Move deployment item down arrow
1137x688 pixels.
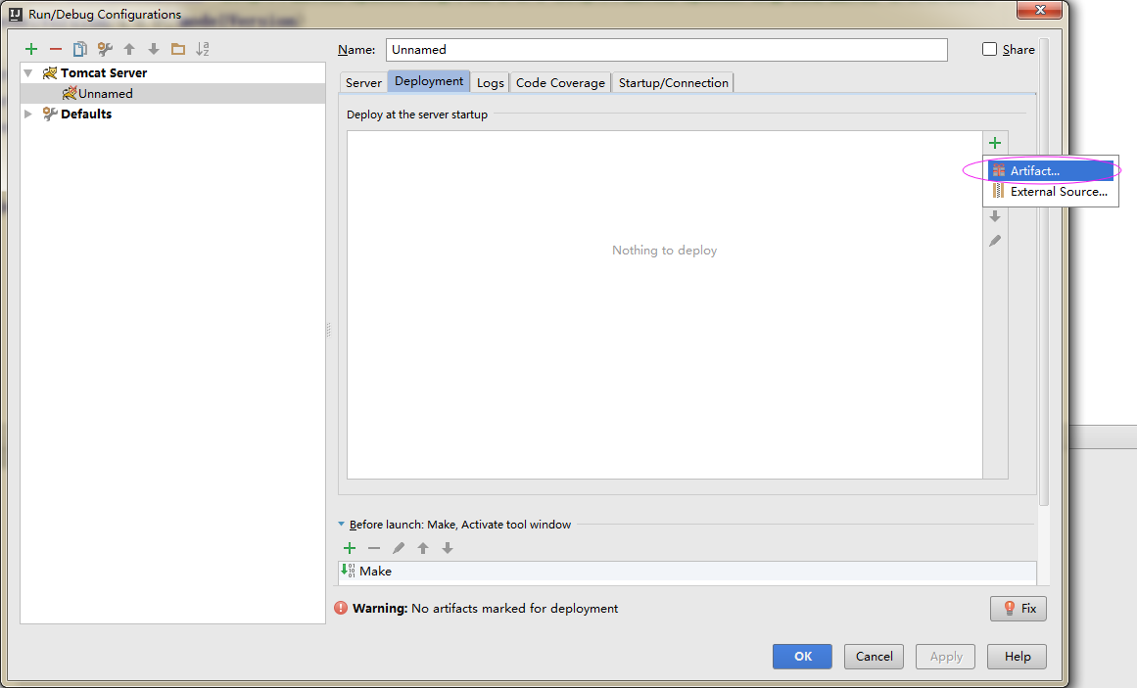pyautogui.click(x=995, y=216)
